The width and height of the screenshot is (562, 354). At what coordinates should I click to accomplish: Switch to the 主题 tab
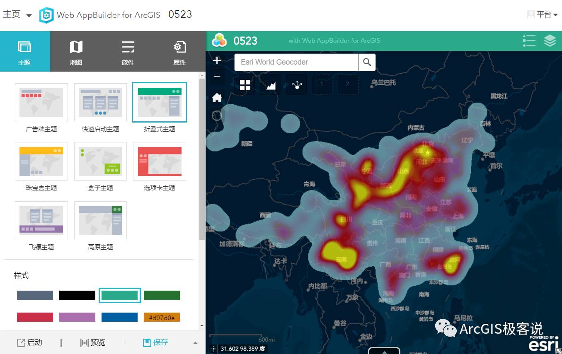(x=25, y=52)
